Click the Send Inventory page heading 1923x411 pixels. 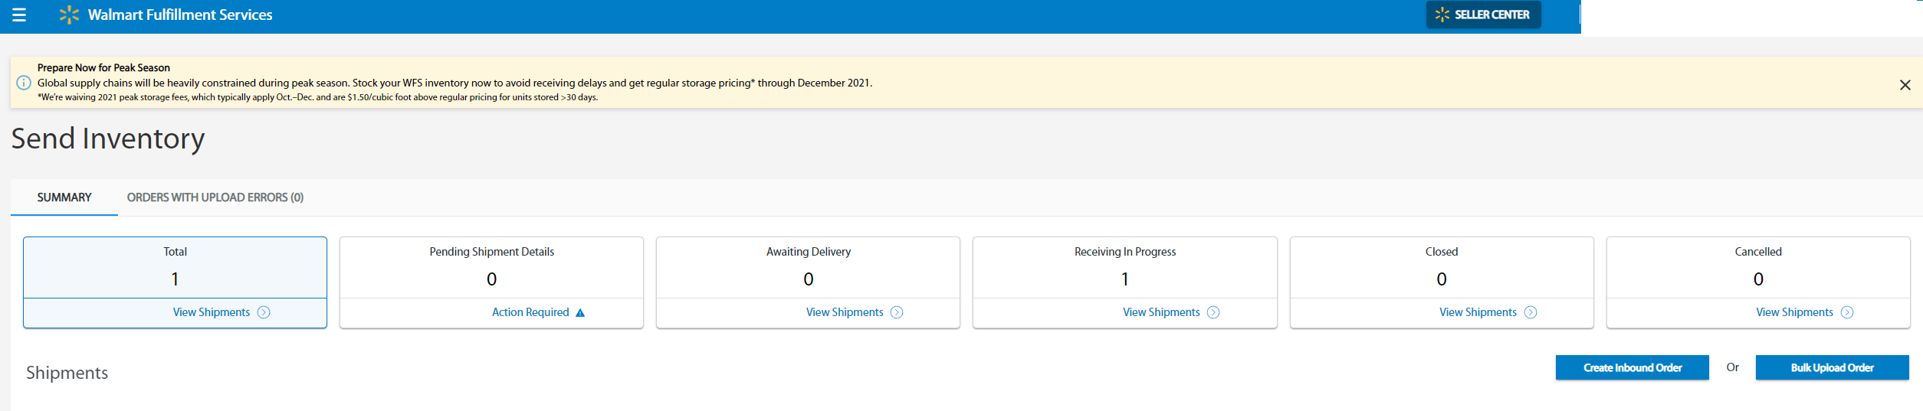click(108, 139)
